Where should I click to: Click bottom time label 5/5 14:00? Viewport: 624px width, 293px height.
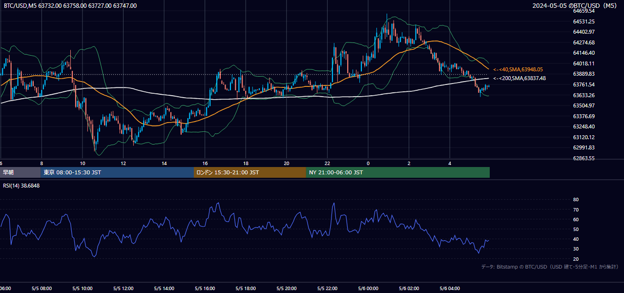(x=164, y=289)
